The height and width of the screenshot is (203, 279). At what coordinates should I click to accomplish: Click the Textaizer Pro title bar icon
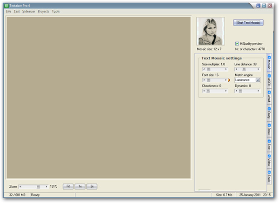7,6
